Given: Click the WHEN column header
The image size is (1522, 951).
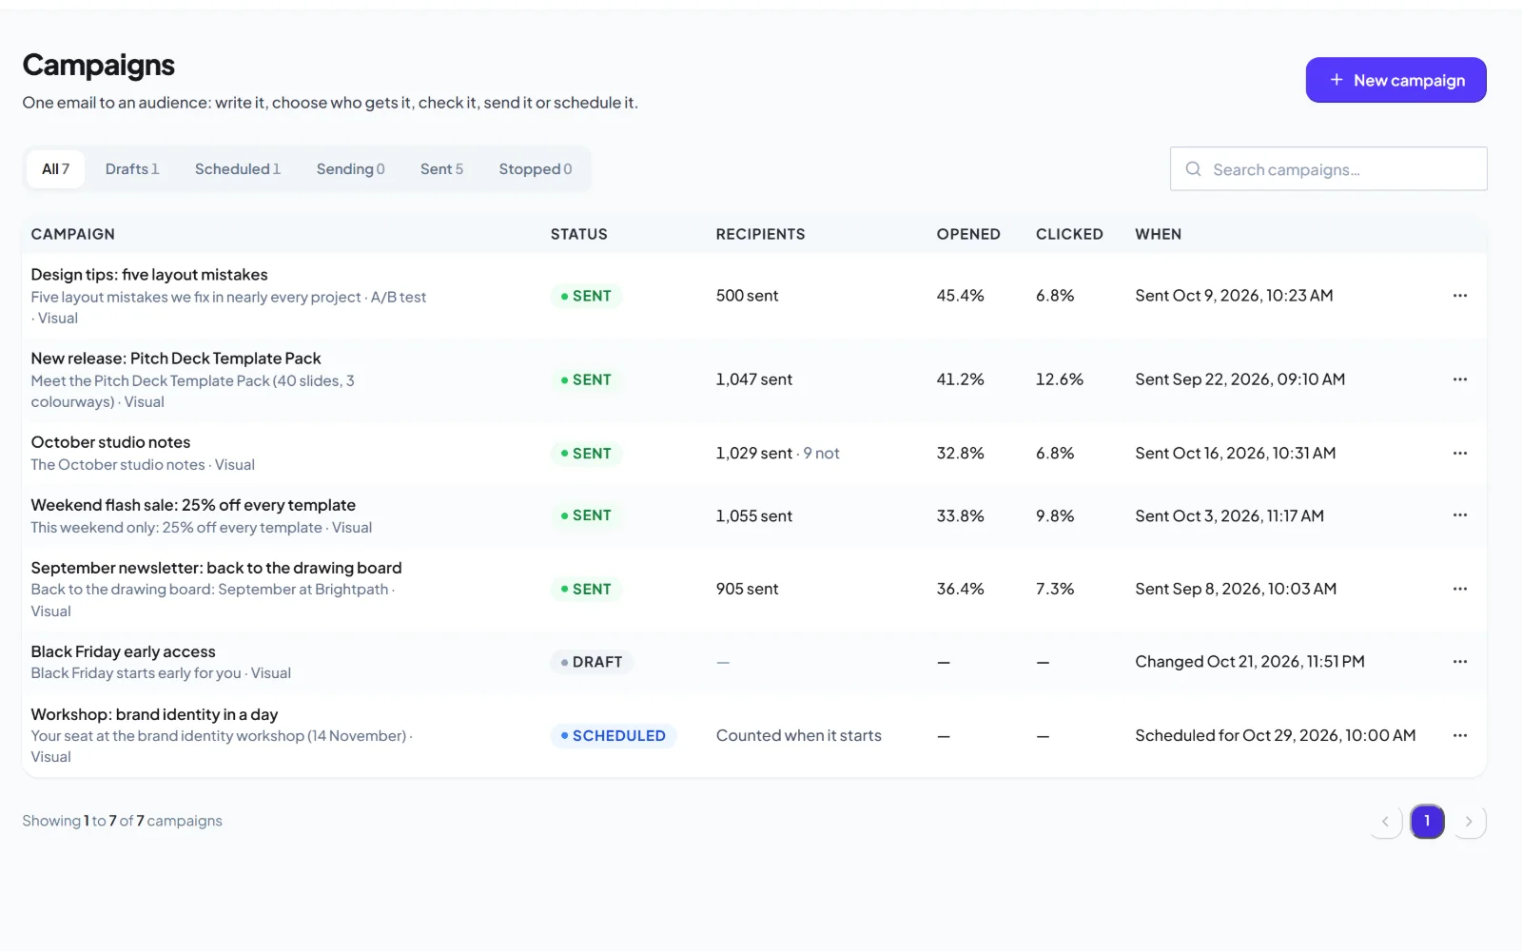Looking at the screenshot, I should pyautogui.click(x=1158, y=234).
